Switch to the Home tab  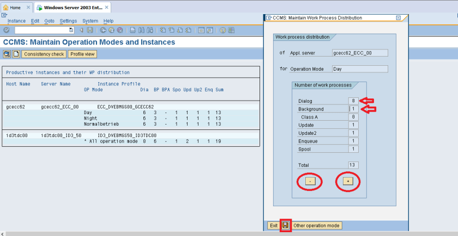click(x=15, y=8)
